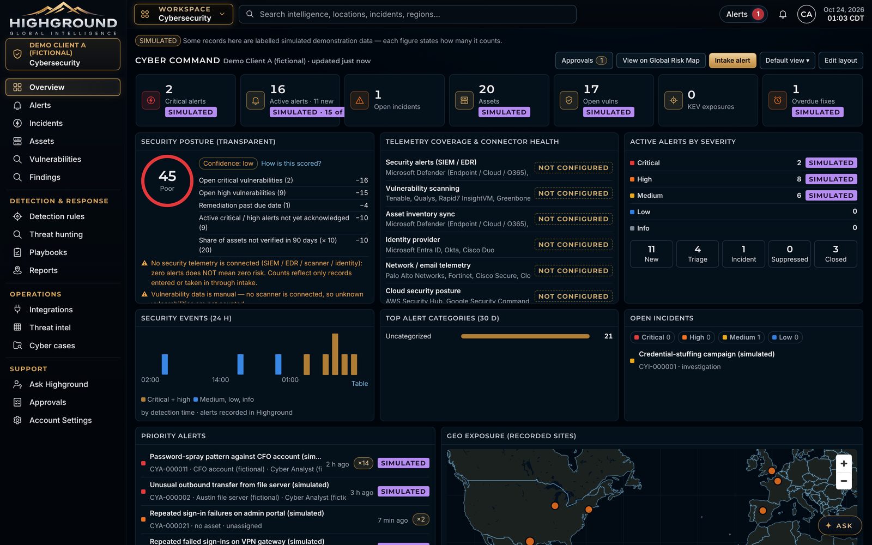This screenshot has width=872, height=545.
Task: Click the Open incidents warning icon
Action: click(360, 100)
